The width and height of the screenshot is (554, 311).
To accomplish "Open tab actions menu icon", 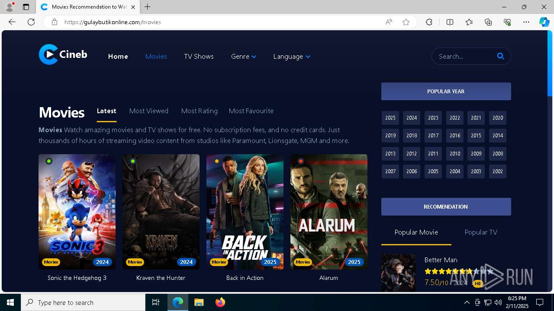I will tap(26, 7).
